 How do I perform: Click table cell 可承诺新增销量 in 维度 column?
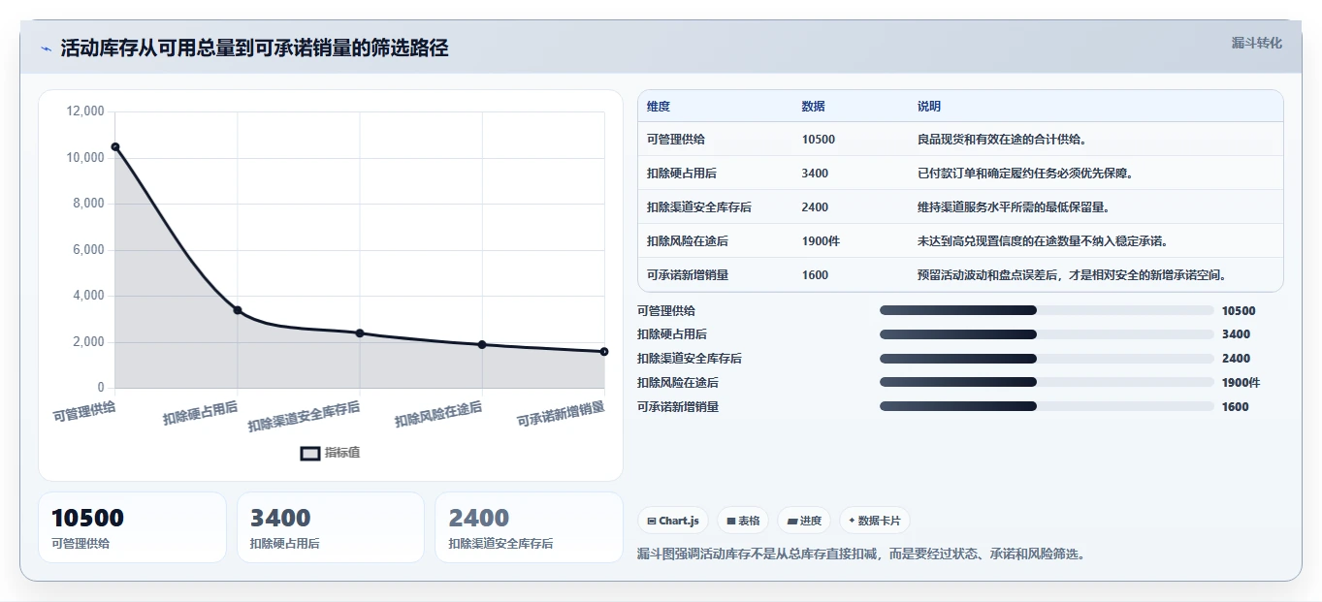(688, 275)
